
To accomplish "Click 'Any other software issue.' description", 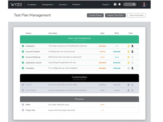I will pyautogui.click(x=59, y=105).
